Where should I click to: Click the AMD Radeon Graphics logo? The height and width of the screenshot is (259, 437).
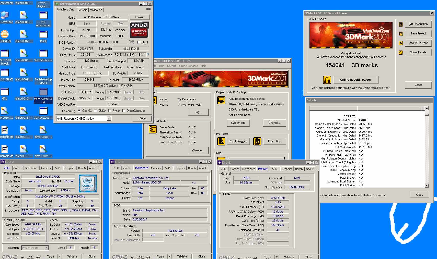139,30
